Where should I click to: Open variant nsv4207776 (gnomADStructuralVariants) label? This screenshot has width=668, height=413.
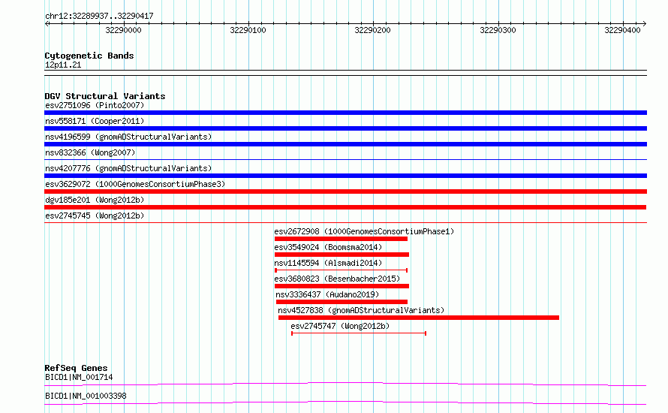tap(128, 168)
